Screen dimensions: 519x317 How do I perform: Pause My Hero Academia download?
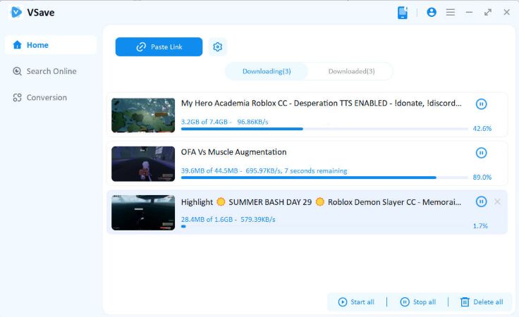click(481, 104)
